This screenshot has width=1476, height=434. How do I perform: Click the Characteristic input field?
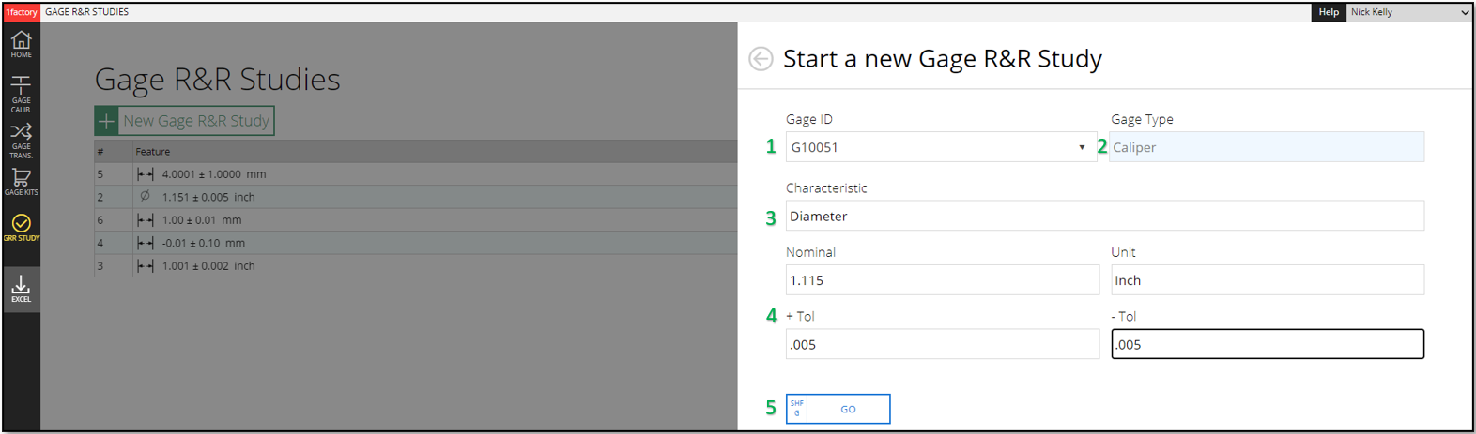1104,216
